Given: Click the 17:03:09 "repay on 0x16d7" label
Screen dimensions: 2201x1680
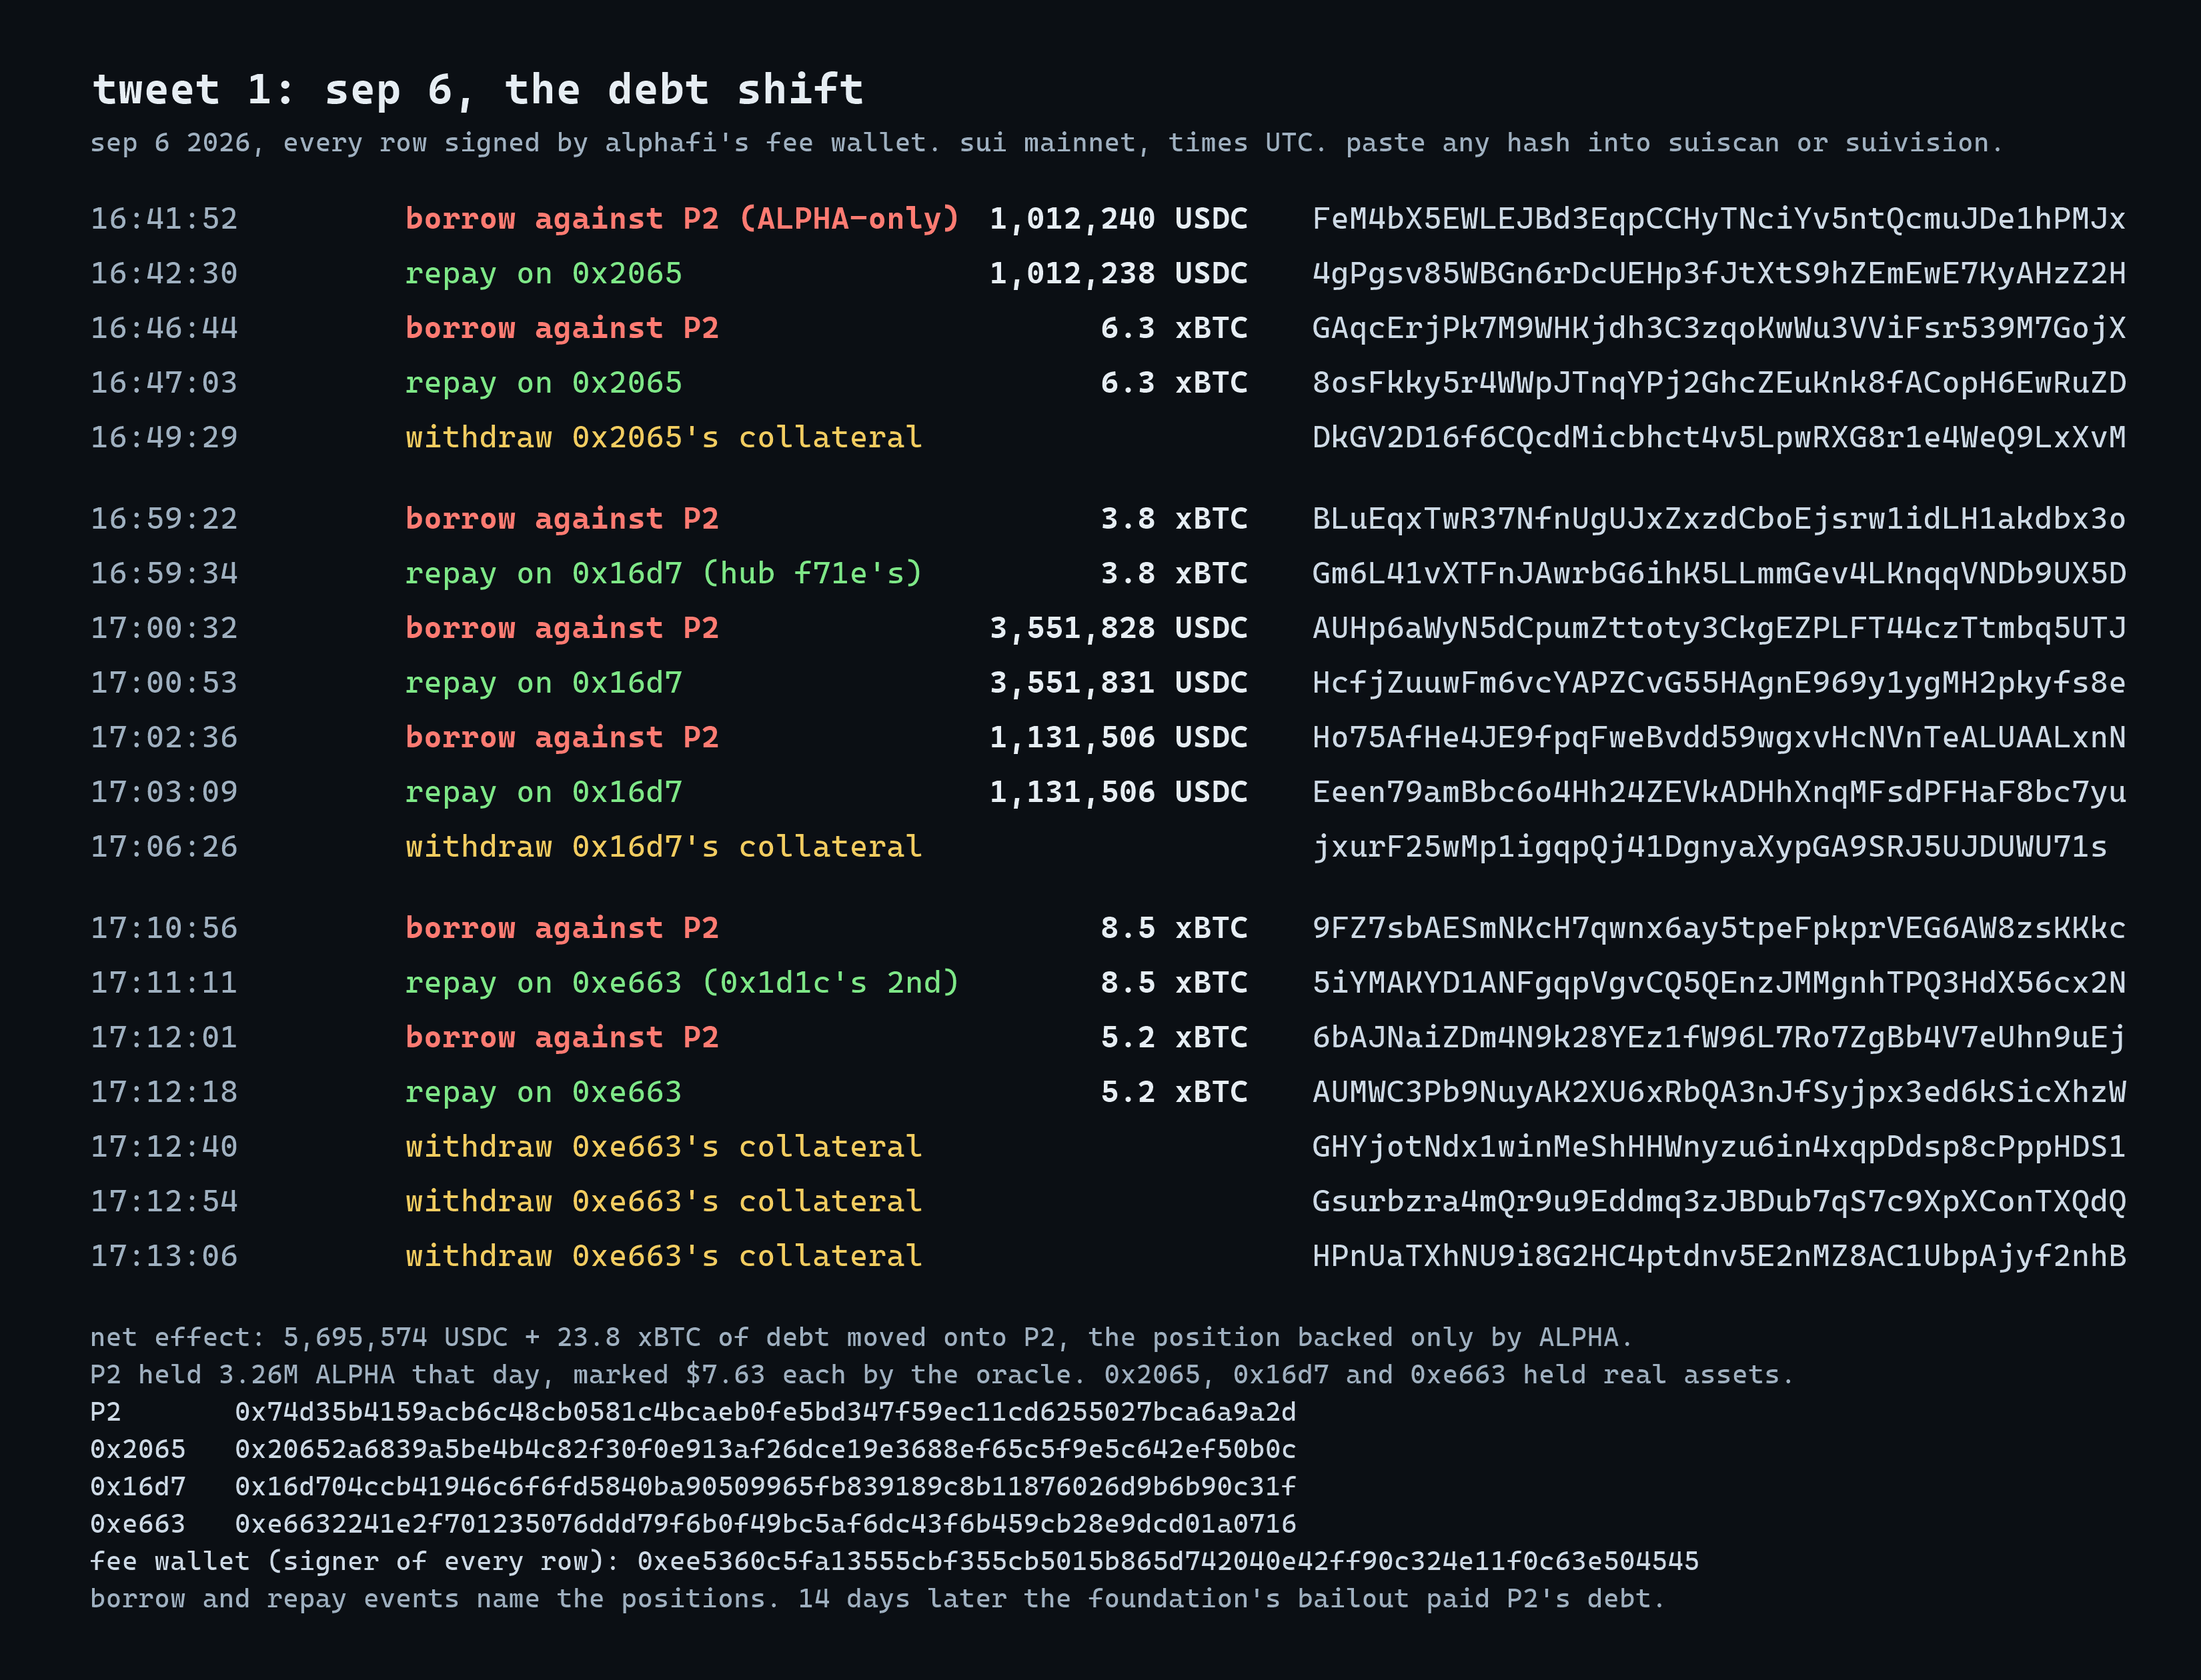Looking at the screenshot, I should click(543, 792).
